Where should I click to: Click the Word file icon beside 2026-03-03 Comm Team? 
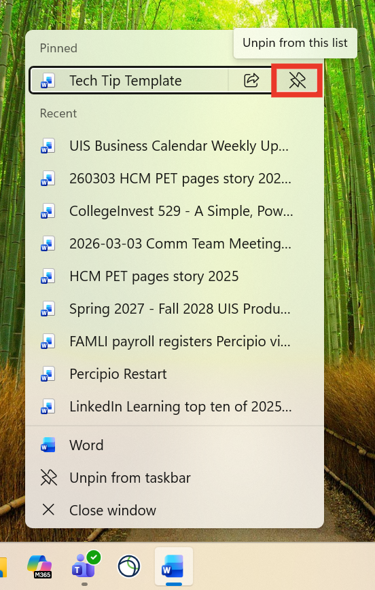tap(48, 244)
